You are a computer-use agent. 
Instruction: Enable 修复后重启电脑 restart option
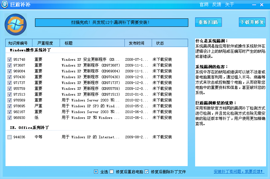(112, 172)
